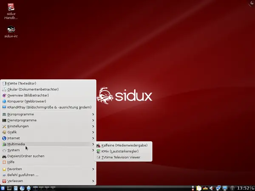Select the highlighted Multimedia menu category
The height and width of the screenshot is (191, 255).
coord(48,144)
